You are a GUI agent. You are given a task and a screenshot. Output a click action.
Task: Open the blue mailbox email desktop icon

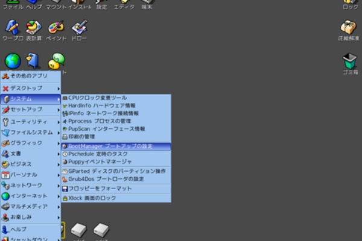(33, 61)
